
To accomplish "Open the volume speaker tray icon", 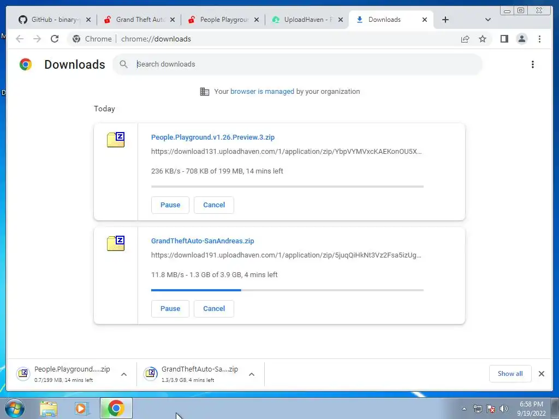I will [x=504, y=409].
